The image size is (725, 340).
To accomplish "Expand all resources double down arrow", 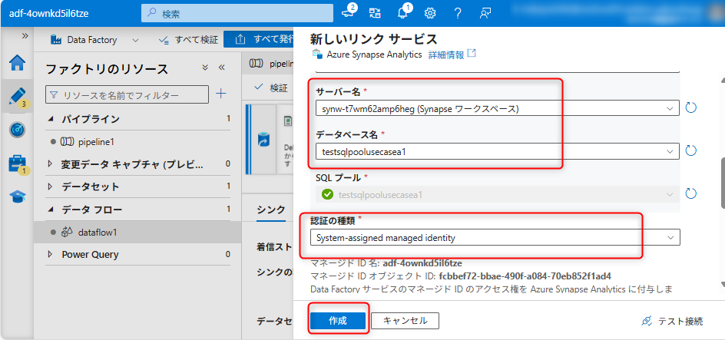I will [205, 68].
